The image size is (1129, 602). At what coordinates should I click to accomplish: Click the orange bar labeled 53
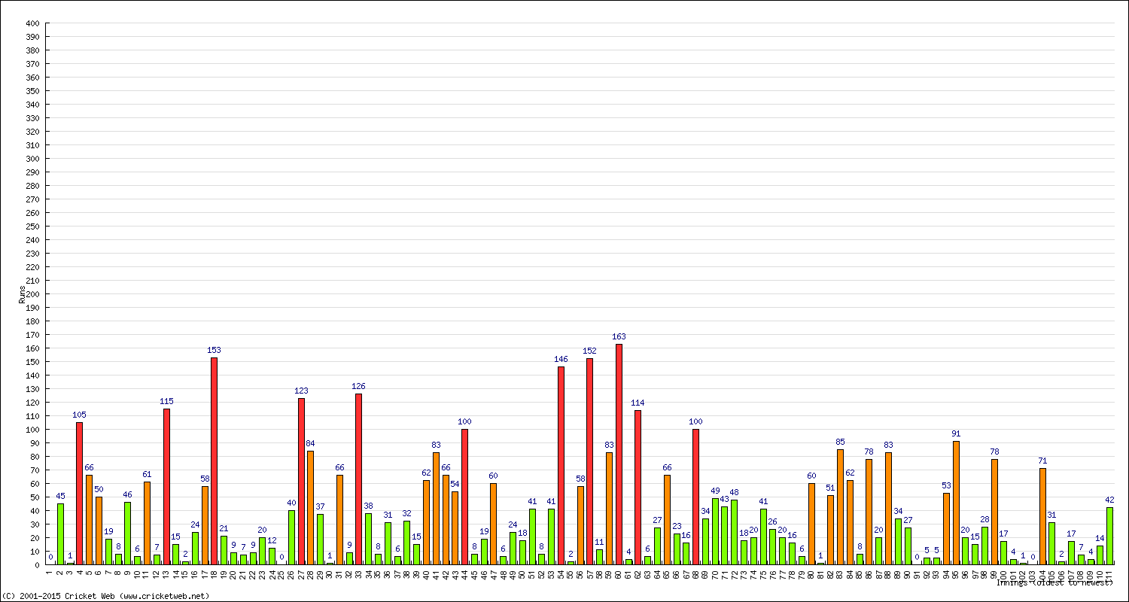[x=946, y=528]
